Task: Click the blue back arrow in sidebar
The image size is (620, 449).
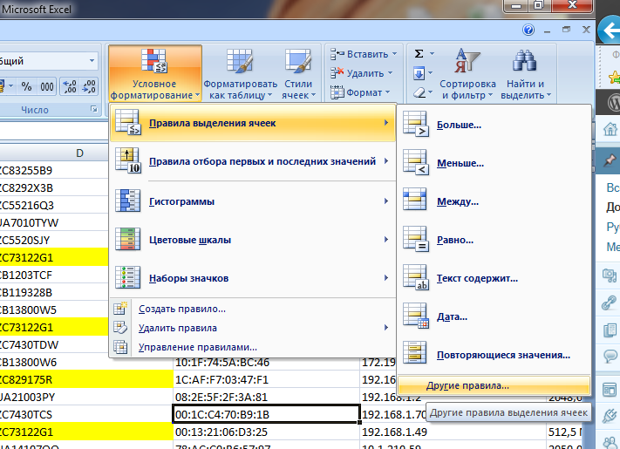Action: pyautogui.click(x=610, y=30)
